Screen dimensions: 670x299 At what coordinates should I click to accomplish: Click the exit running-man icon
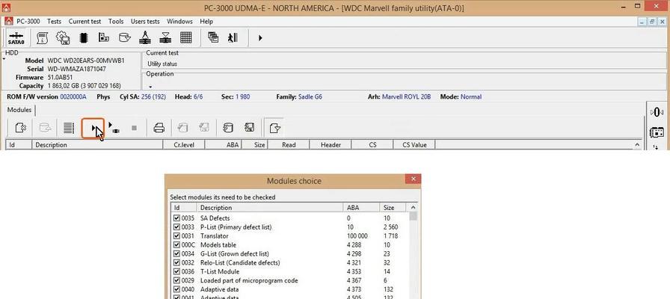[x=233, y=38]
